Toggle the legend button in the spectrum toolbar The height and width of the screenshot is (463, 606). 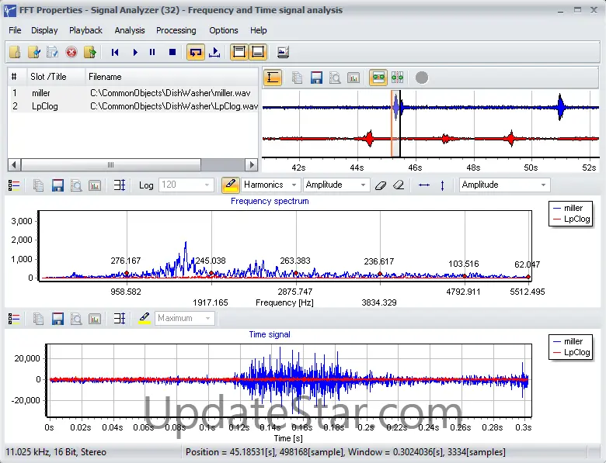(15, 185)
